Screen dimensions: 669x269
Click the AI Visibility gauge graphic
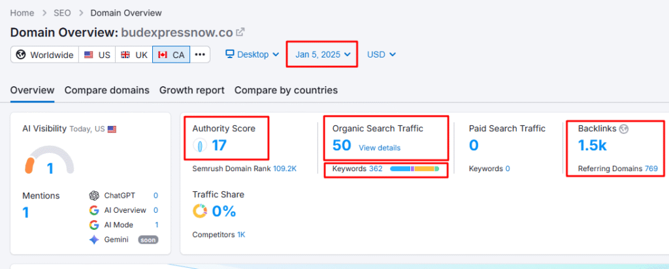50,160
